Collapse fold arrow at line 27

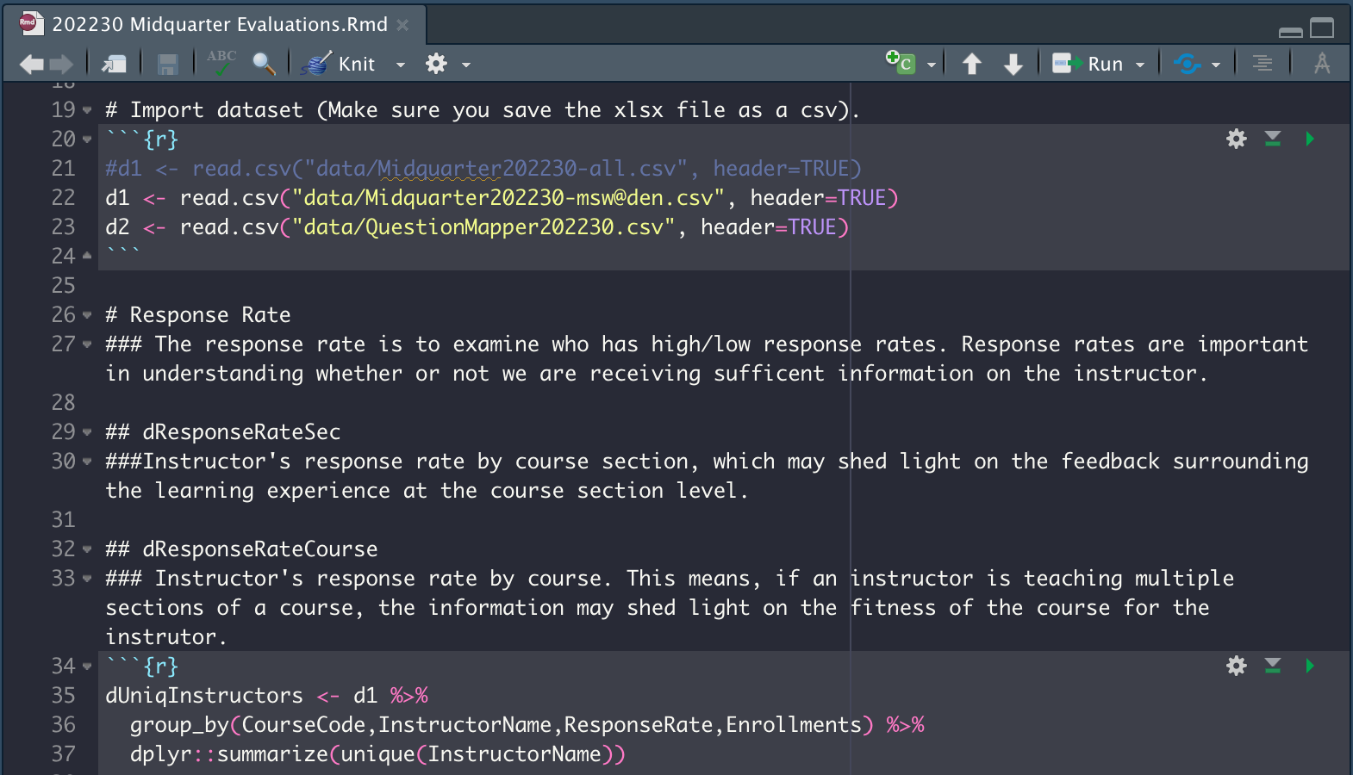click(87, 344)
